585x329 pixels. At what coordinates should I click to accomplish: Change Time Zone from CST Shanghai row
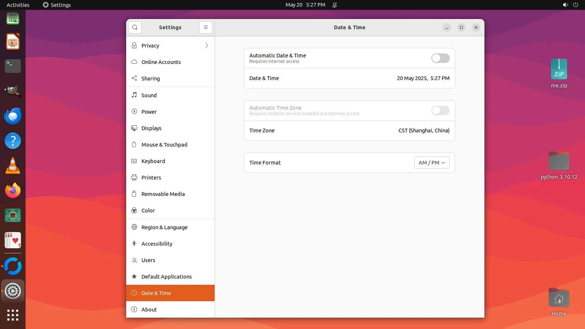point(349,131)
